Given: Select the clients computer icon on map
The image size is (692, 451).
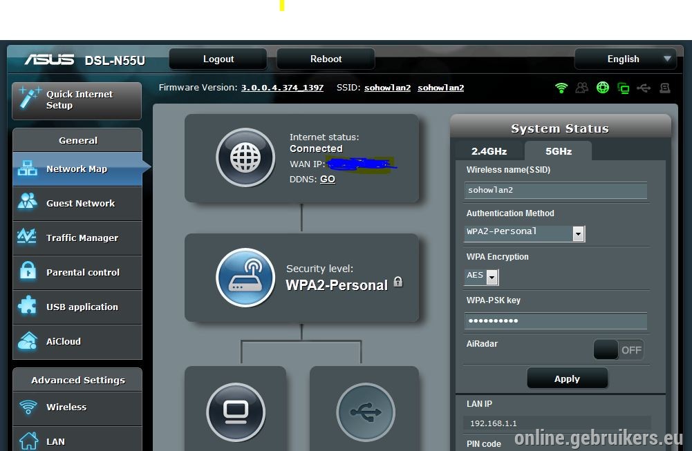Looking at the screenshot, I should (236, 412).
